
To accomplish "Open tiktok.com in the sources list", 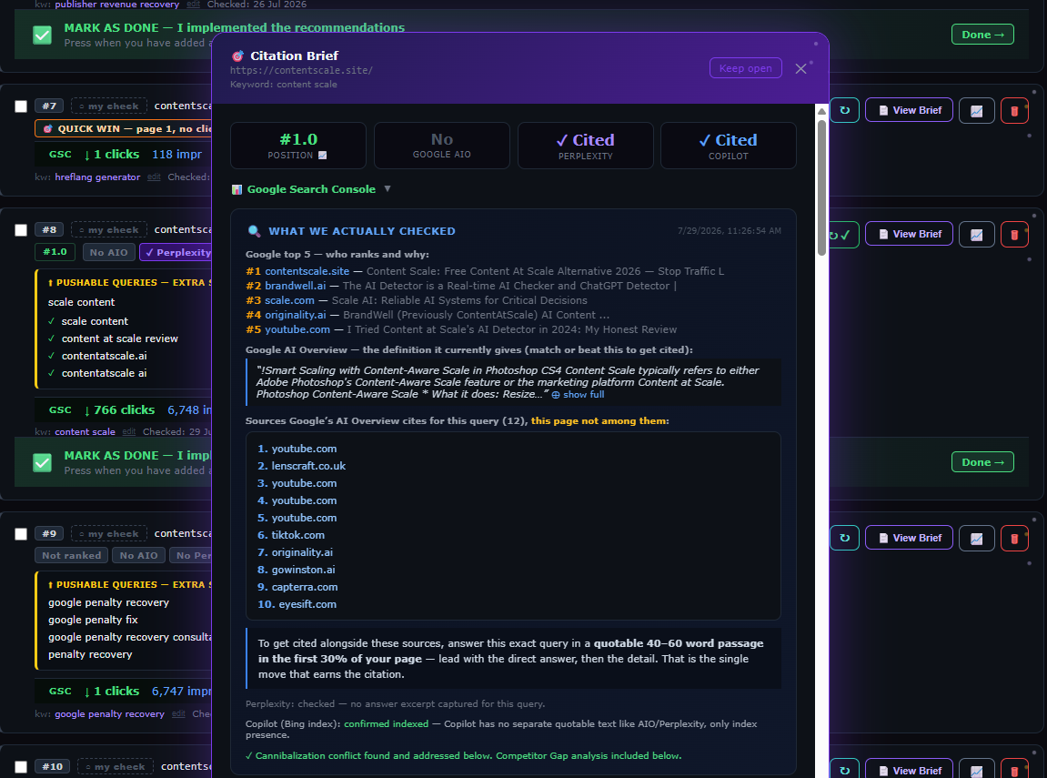I will pos(297,536).
